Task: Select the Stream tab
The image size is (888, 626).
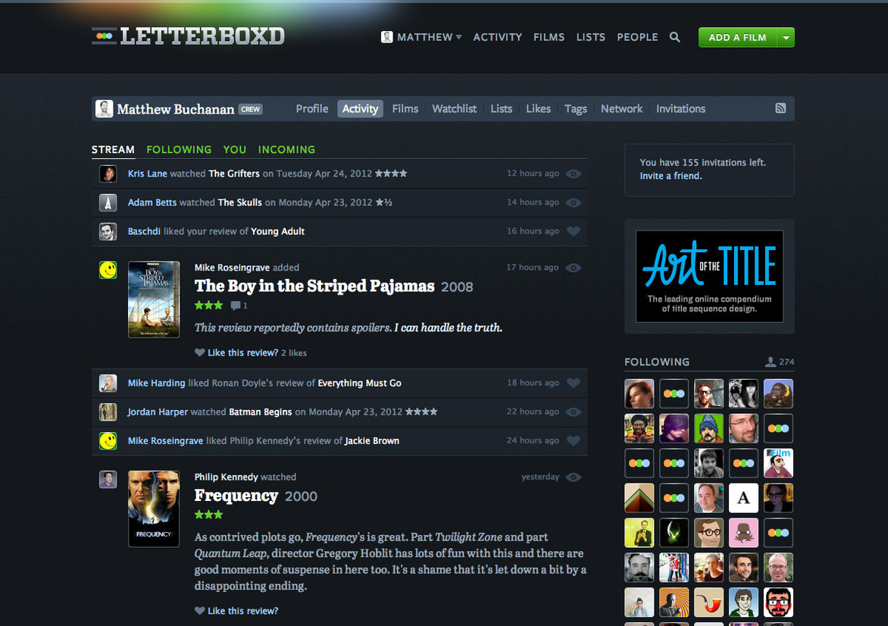Action: (x=113, y=149)
